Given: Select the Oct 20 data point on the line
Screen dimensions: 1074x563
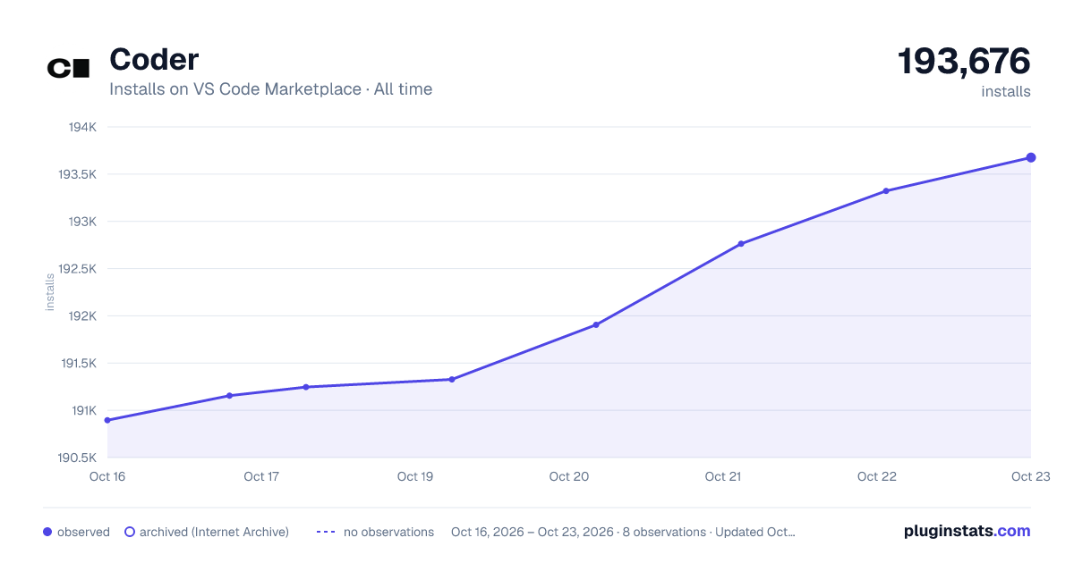Looking at the screenshot, I should point(596,324).
